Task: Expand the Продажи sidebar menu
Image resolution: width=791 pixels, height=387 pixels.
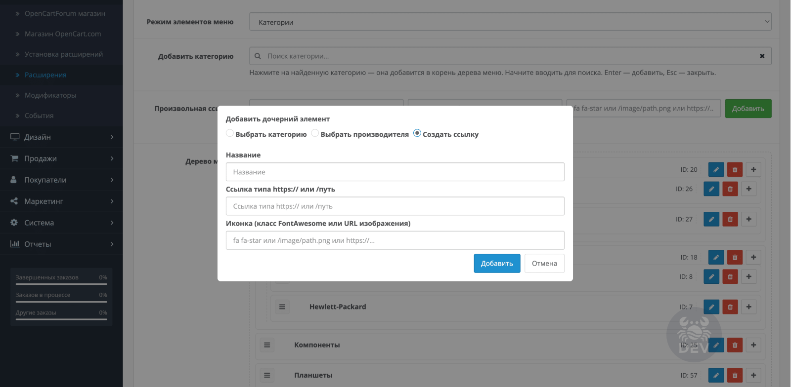Action: pyautogui.click(x=61, y=158)
